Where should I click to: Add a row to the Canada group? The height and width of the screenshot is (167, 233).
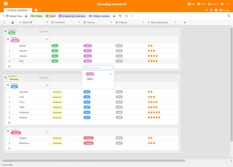[9, 148]
